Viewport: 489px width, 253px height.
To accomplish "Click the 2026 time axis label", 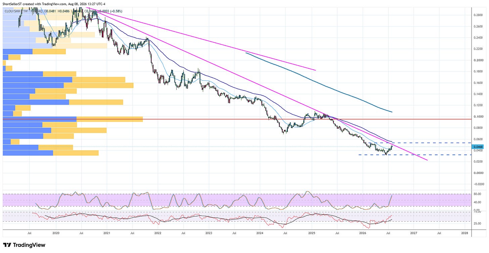I will click(x=362, y=233).
